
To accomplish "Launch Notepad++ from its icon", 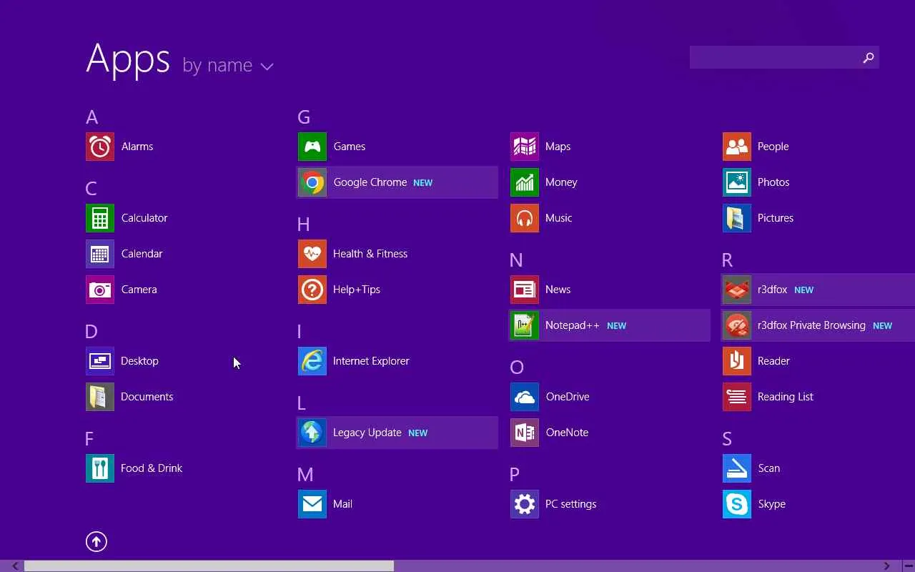I will click(x=525, y=325).
